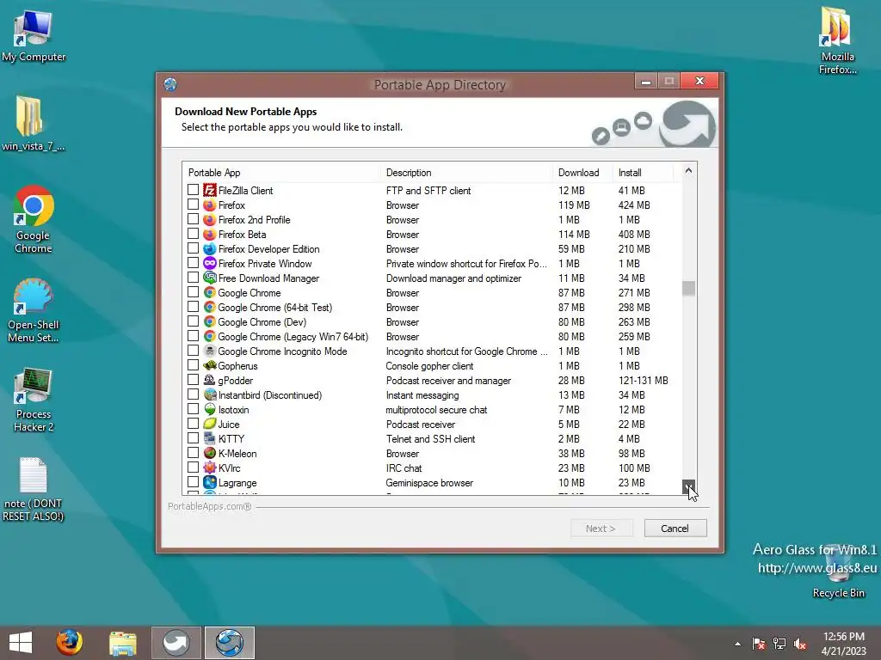Screen dimensions: 881x660
Task: Check the FileZilla Client checkbox
Action: pos(194,190)
